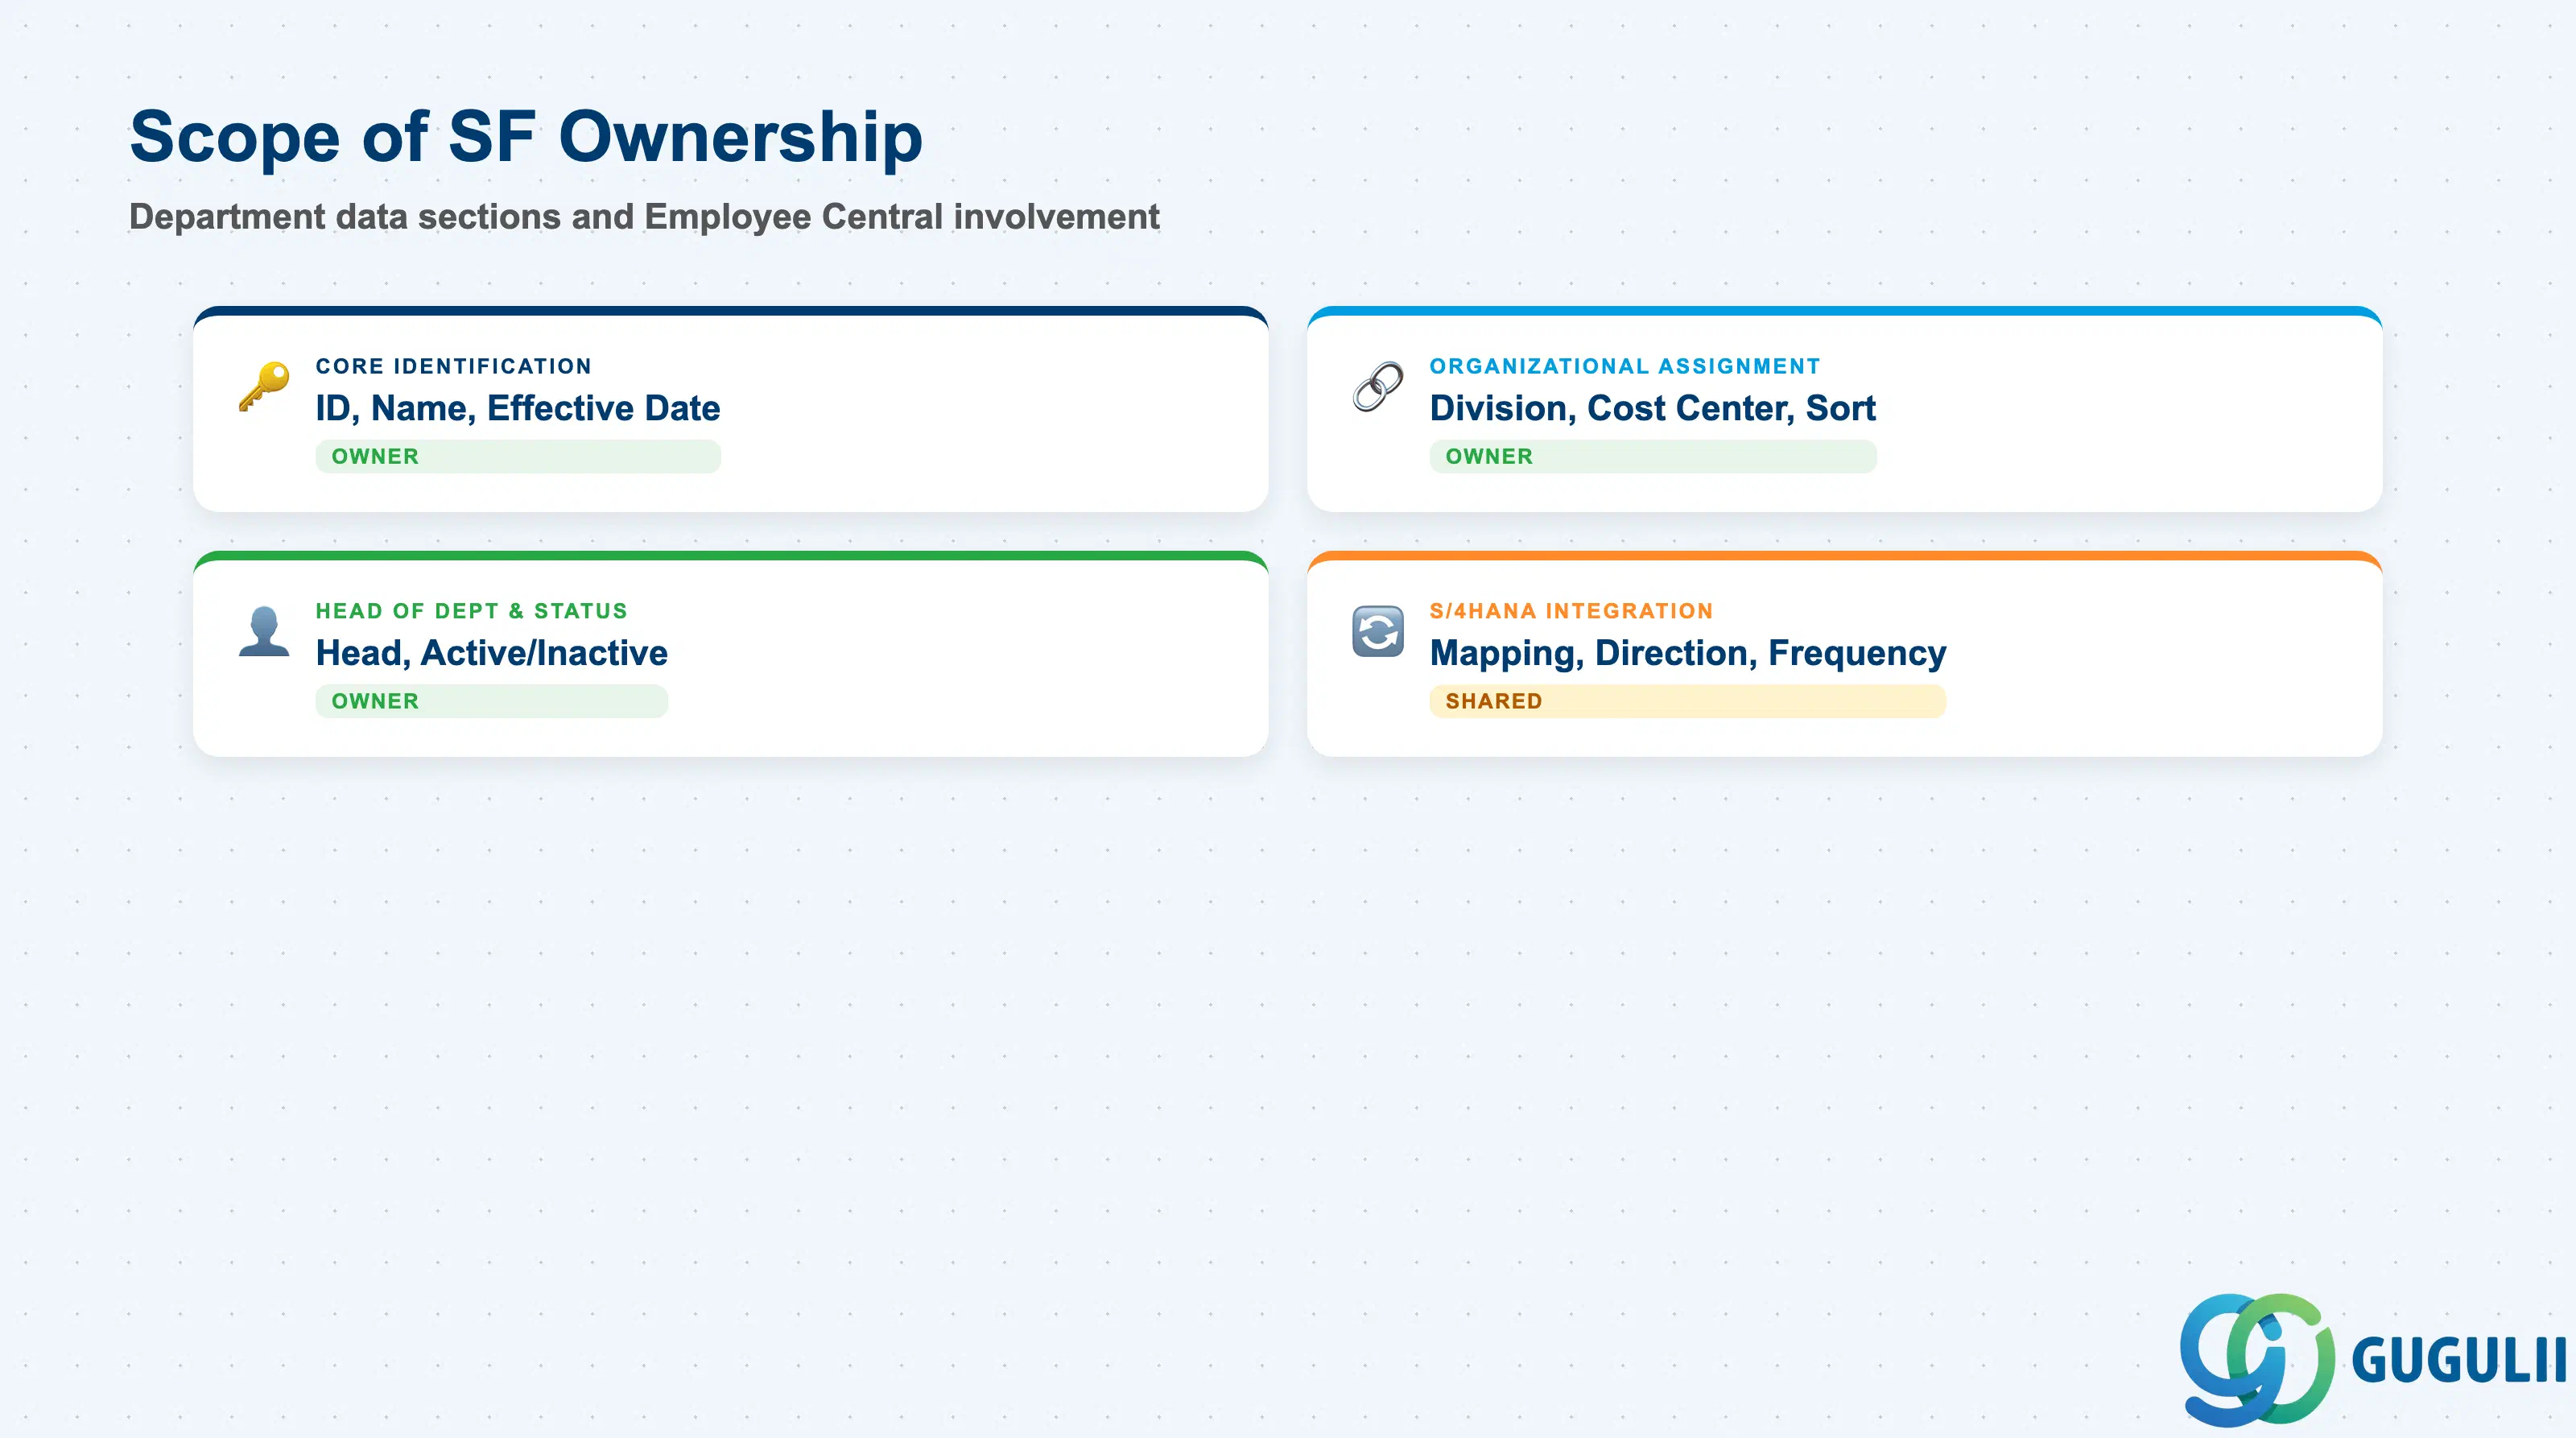Click the ORGANIZATIONAL ASSIGNMENT label
The width and height of the screenshot is (2576, 1438).
(x=1624, y=366)
